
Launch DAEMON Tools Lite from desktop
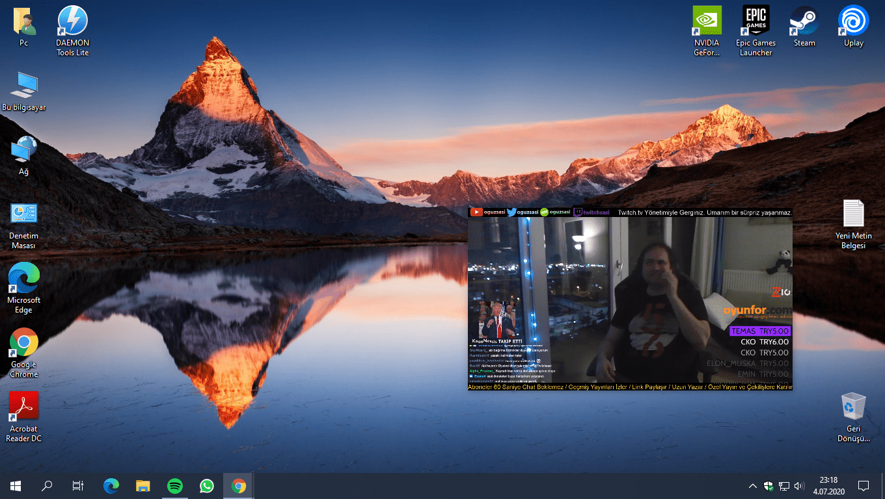pyautogui.click(x=72, y=31)
